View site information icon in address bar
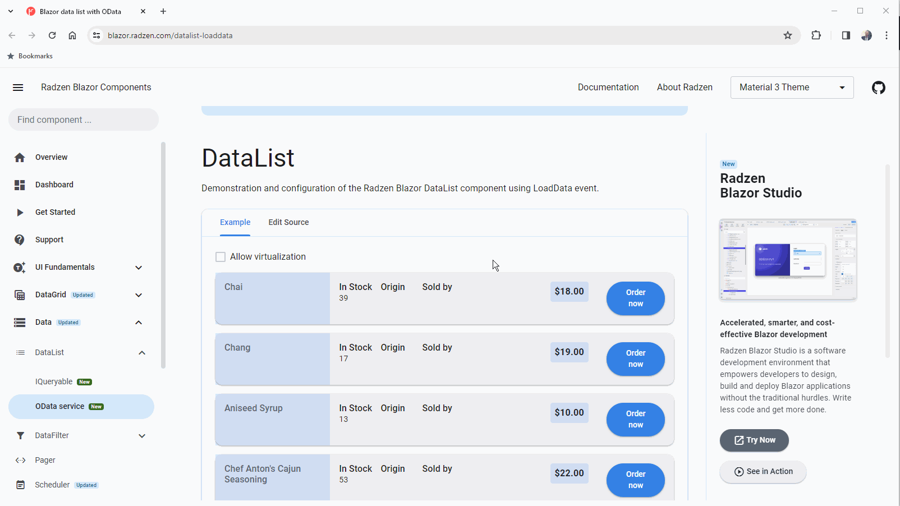900x506 pixels. (x=97, y=35)
